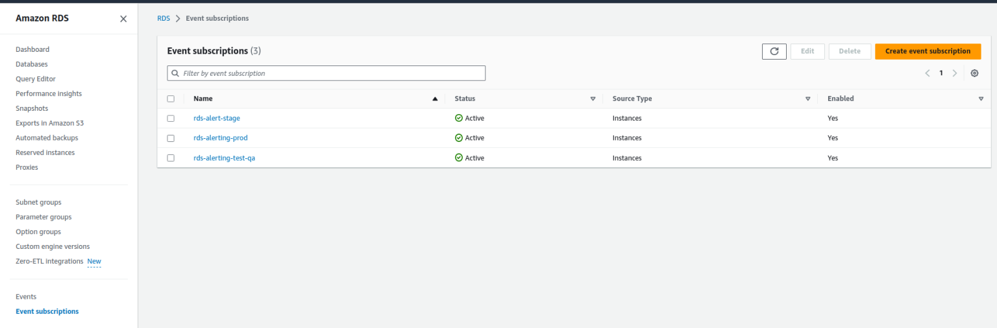
Task: Select the rds-alert-stage checkbox
Action: click(171, 119)
